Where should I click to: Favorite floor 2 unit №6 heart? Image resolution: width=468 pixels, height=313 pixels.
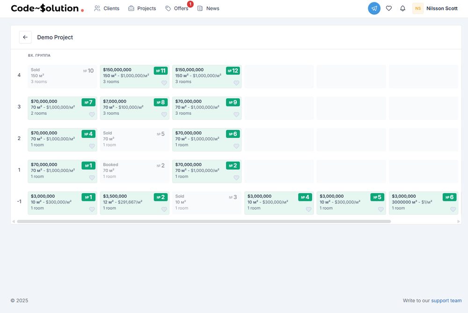236,146
